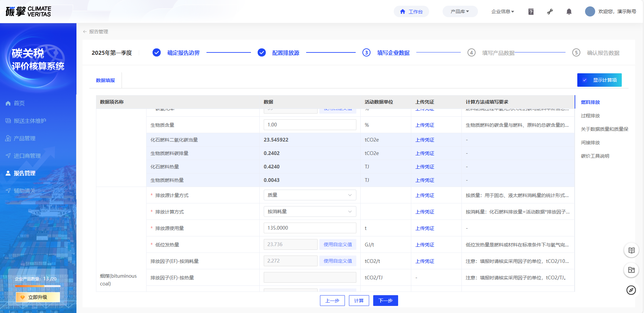Open the 排放计算方式 dropdown

[310, 211]
